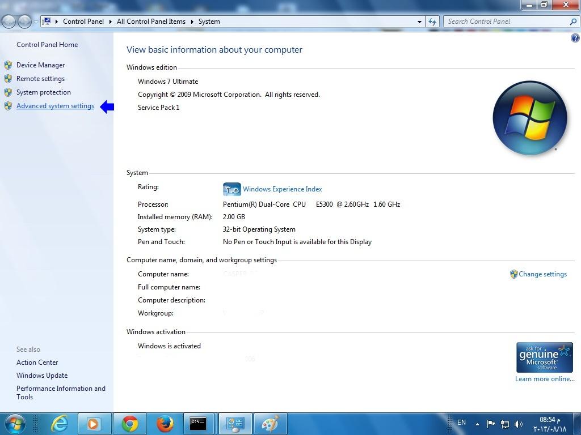The image size is (581, 435).
Task: Click the Action Center flag tray icon
Action: click(x=491, y=424)
